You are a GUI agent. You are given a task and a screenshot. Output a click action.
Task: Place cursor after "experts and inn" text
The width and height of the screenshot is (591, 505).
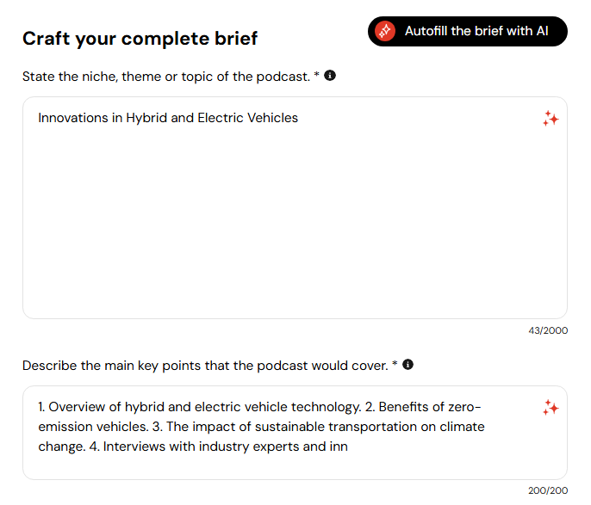pyautogui.click(x=348, y=446)
